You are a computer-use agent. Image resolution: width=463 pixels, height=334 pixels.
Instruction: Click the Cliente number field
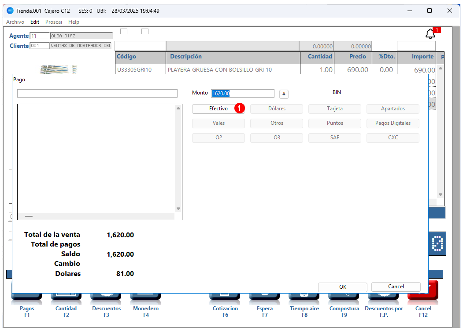pyautogui.click(x=39, y=46)
